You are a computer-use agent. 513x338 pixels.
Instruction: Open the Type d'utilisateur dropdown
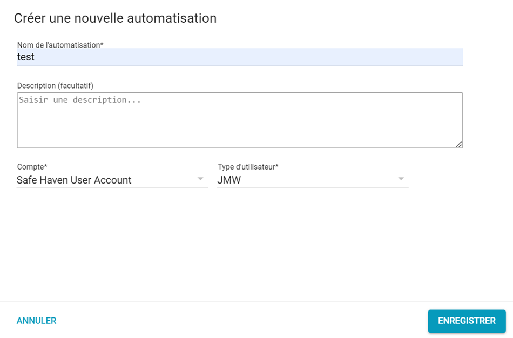tap(312, 180)
